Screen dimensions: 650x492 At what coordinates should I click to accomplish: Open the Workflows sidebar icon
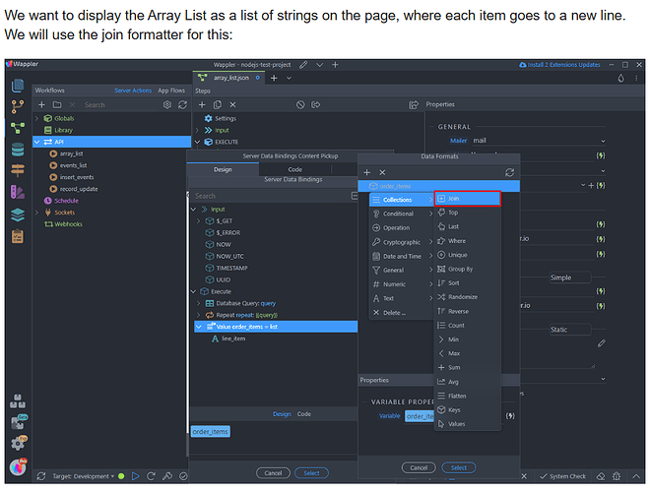click(x=18, y=128)
